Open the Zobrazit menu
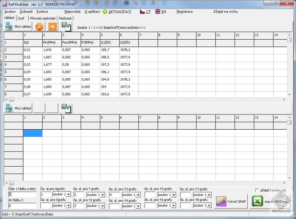This screenshot has width=296, height=219. point(26,12)
